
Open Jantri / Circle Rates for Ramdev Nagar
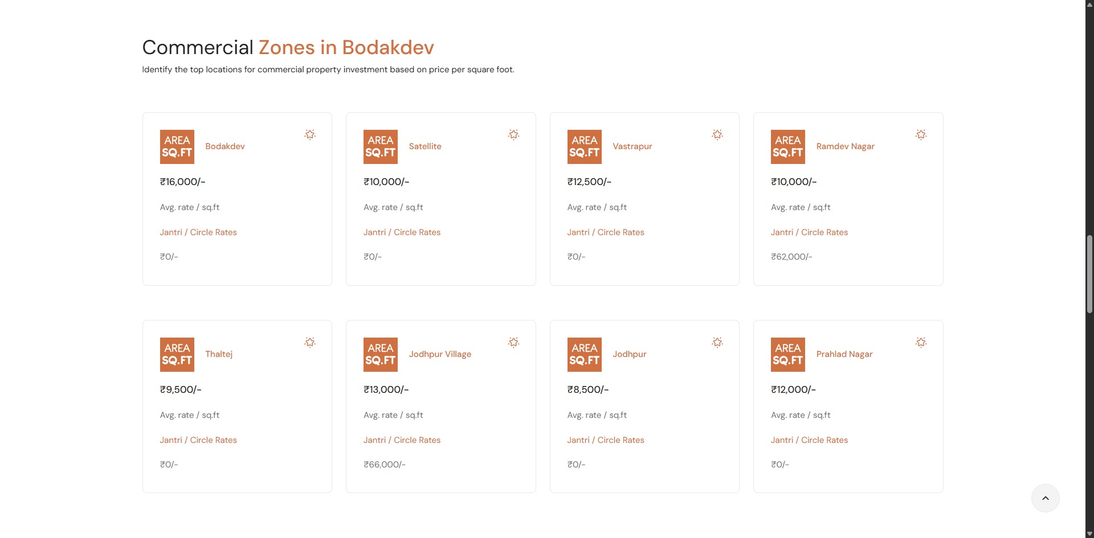pos(809,232)
